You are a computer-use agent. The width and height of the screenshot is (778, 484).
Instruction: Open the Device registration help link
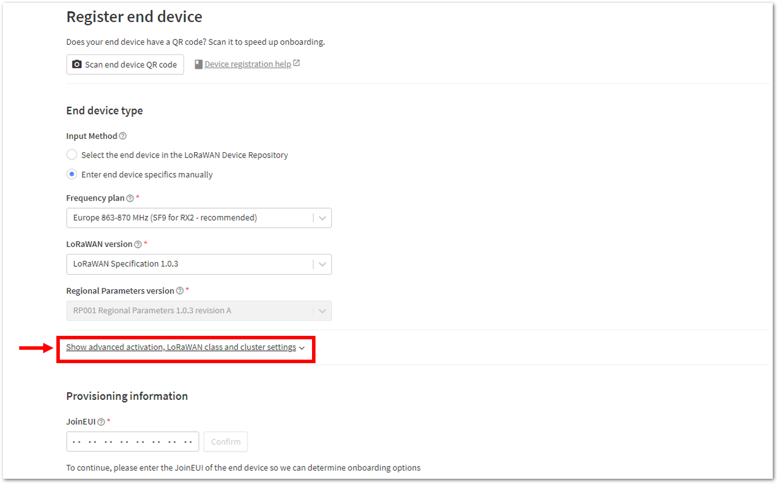pyautogui.click(x=248, y=64)
